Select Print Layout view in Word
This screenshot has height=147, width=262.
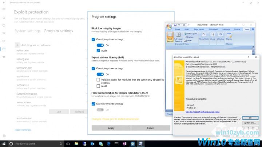point(170,37)
